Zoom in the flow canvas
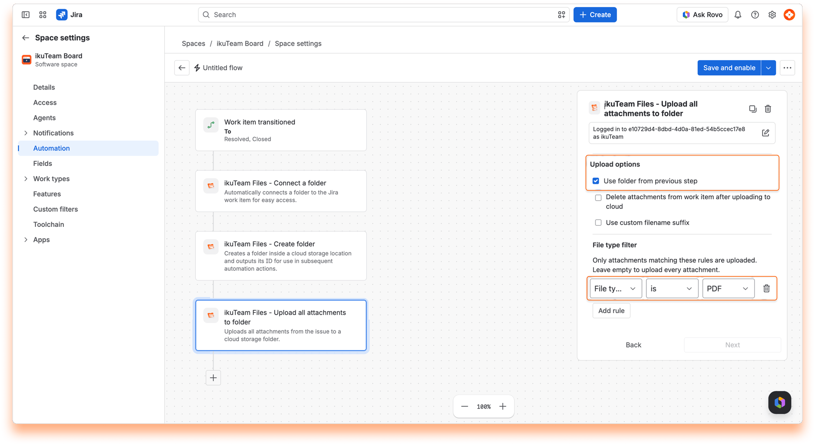The width and height of the screenshot is (815, 445). click(x=503, y=406)
